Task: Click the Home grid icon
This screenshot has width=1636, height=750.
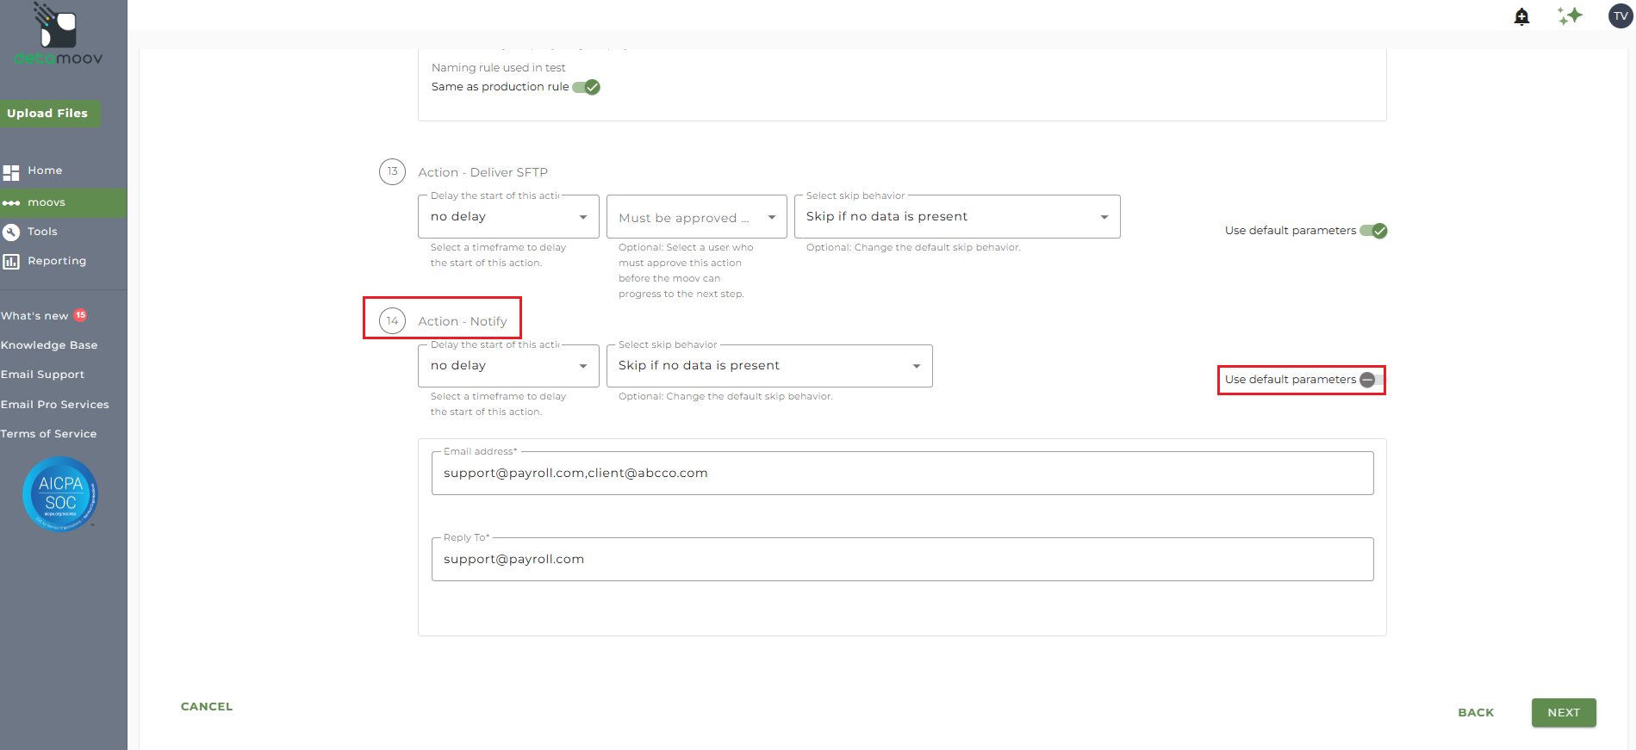Action: (11, 172)
